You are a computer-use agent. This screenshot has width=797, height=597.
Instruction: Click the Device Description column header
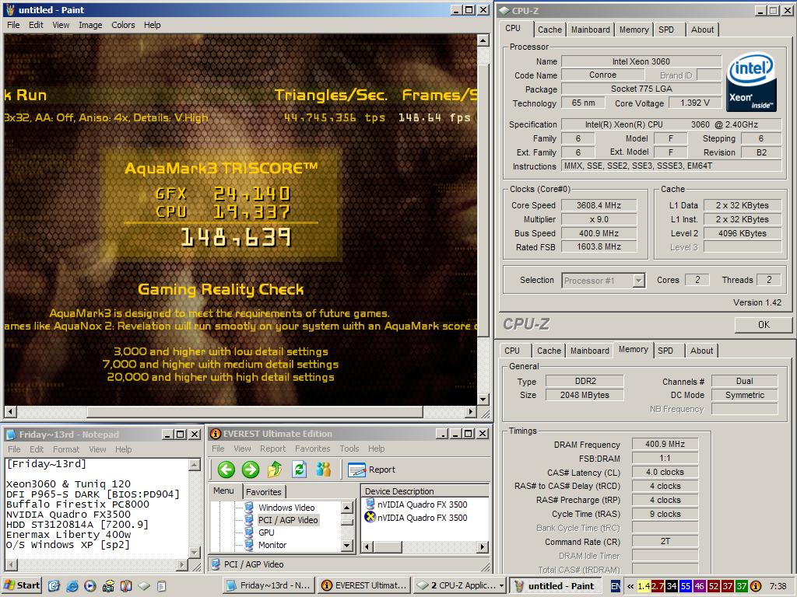425,491
